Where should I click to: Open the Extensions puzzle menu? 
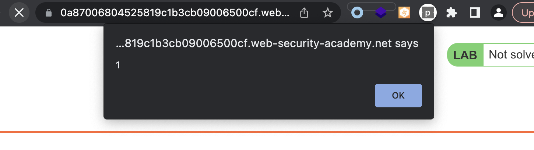pyautogui.click(x=452, y=13)
